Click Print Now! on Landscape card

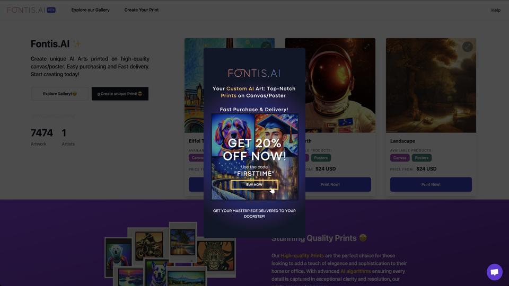pos(431,184)
